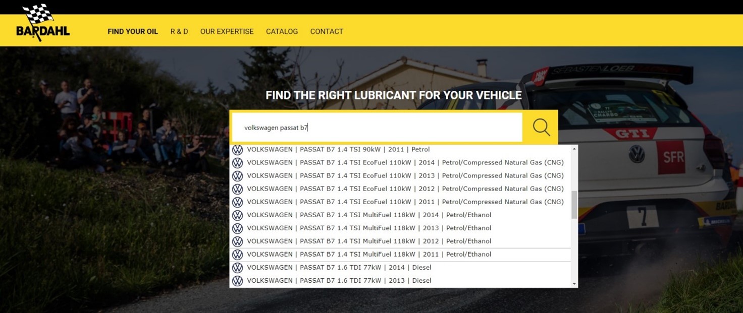Click VW logo beside EcoFuel 110kW 2014 entry

click(237, 163)
